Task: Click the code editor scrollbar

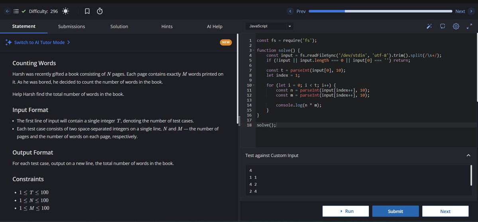Action: click(x=477, y=68)
